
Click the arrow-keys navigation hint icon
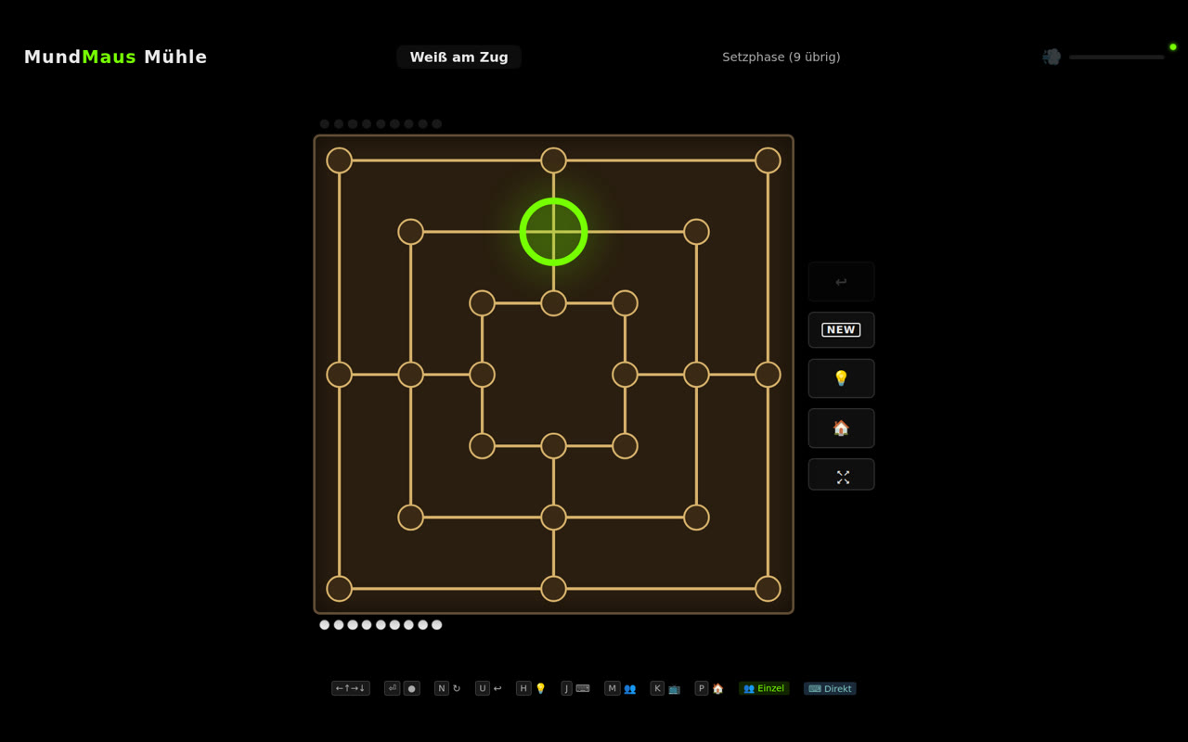(x=350, y=687)
